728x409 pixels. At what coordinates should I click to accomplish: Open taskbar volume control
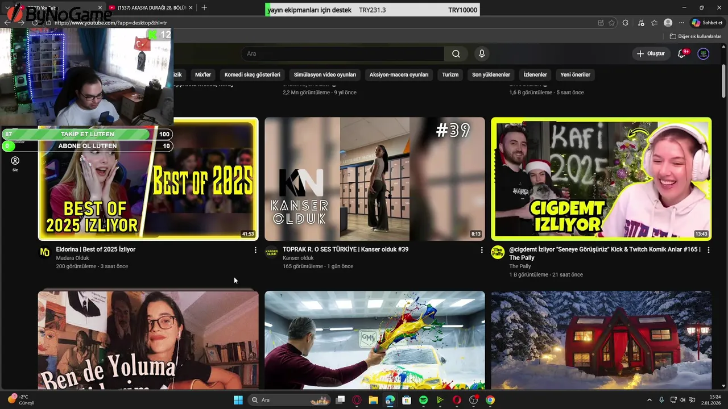click(682, 400)
